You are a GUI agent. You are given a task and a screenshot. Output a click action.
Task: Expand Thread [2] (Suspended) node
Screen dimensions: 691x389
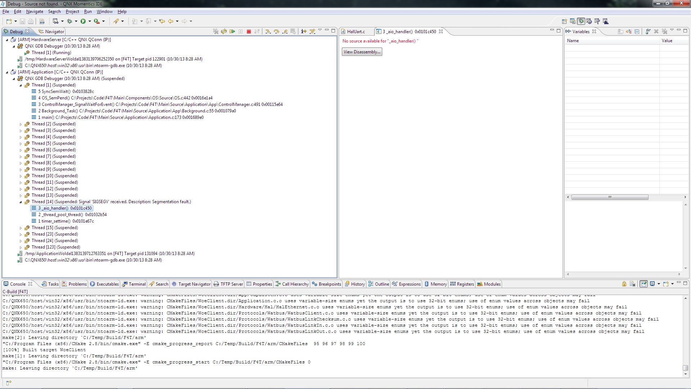pyautogui.click(x=21, y=124)
